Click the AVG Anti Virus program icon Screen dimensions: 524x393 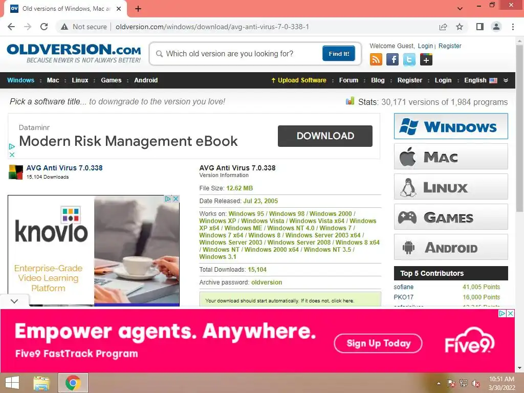click(16, 172)
